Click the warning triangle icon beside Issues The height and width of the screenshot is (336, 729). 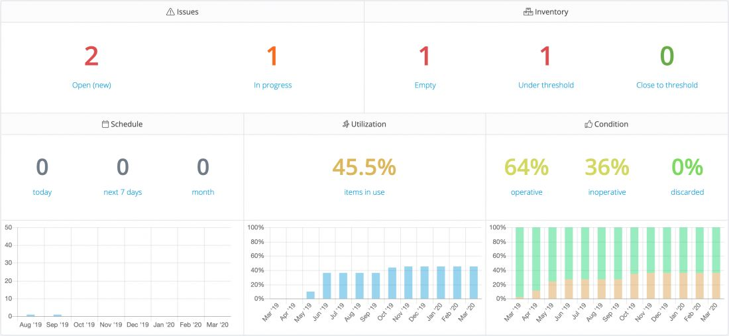[170, 12]
